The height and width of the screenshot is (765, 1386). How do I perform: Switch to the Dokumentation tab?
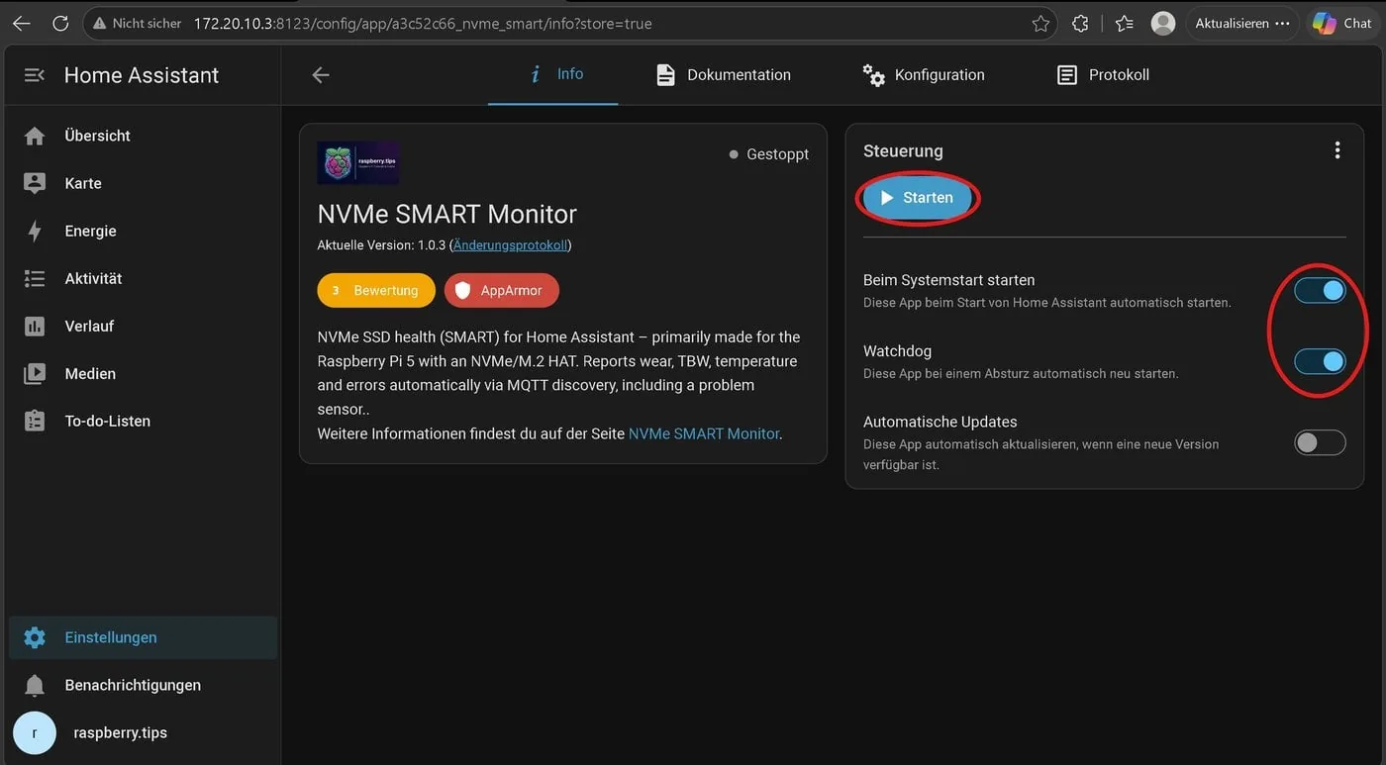[724, 75]
